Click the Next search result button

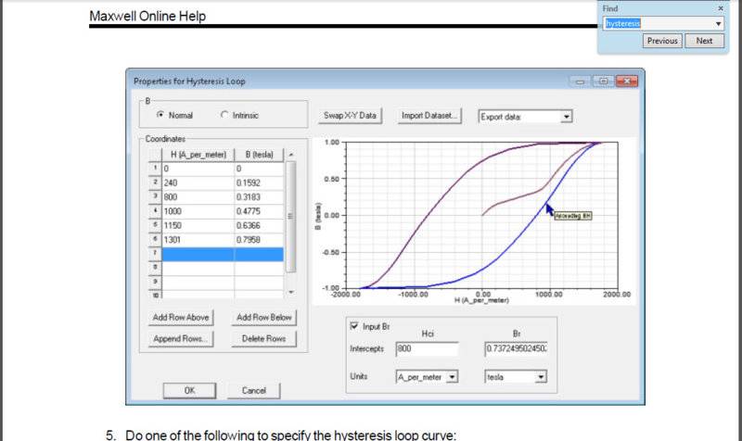[x=704, y=41]
